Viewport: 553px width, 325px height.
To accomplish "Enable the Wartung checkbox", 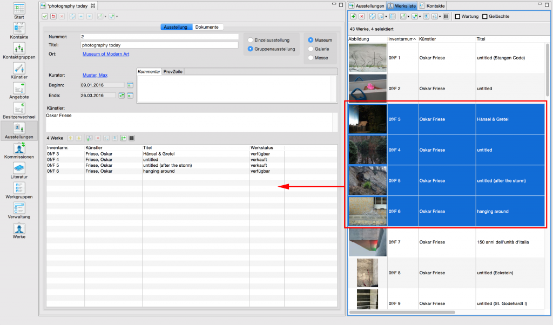I will point(457,17).
